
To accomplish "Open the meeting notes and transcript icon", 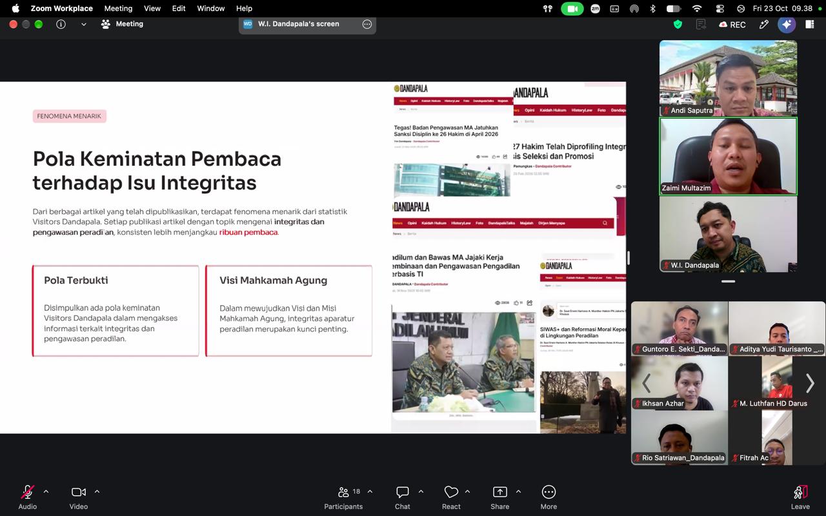I will [701, 24].
